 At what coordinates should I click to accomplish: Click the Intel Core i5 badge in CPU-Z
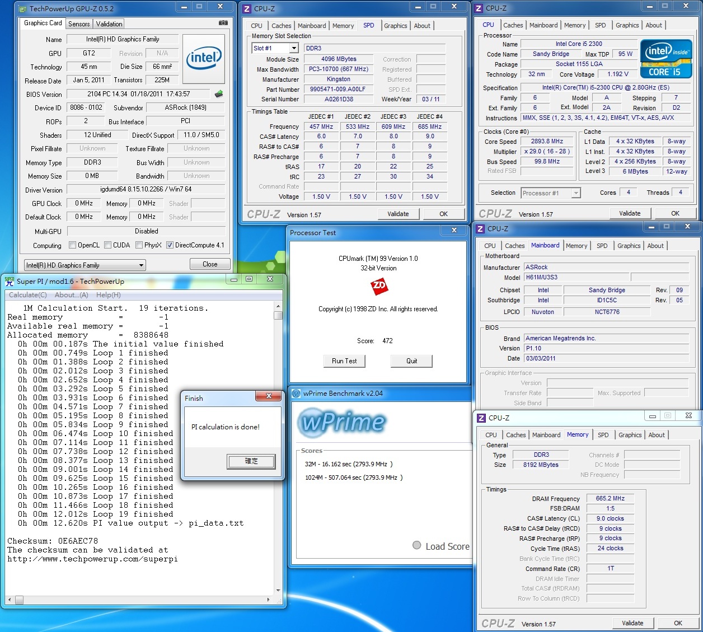tap(666, 59)
